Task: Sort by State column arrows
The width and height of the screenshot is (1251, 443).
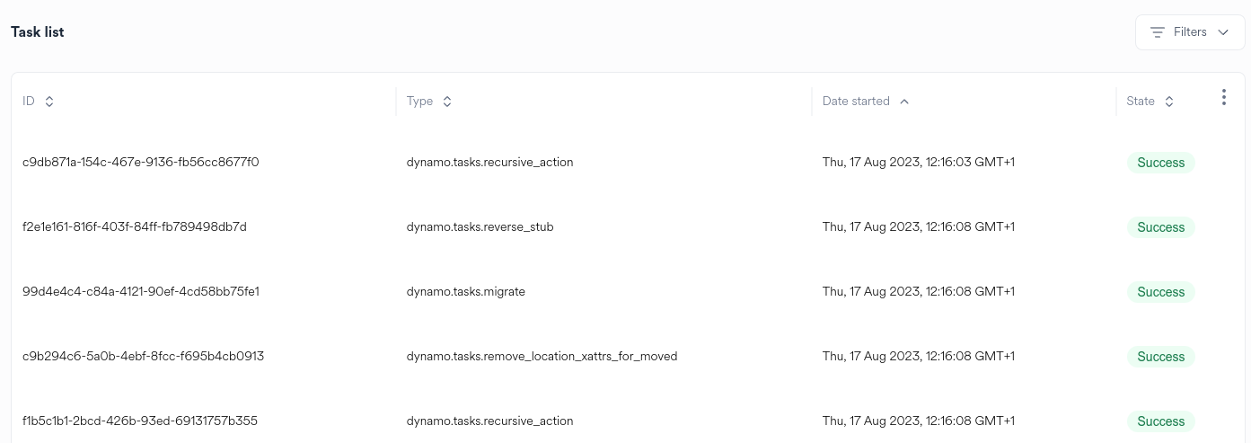Action: (x=1169, y=102)
